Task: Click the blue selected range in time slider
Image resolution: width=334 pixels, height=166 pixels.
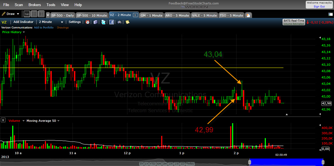Action: click(286, 162)
